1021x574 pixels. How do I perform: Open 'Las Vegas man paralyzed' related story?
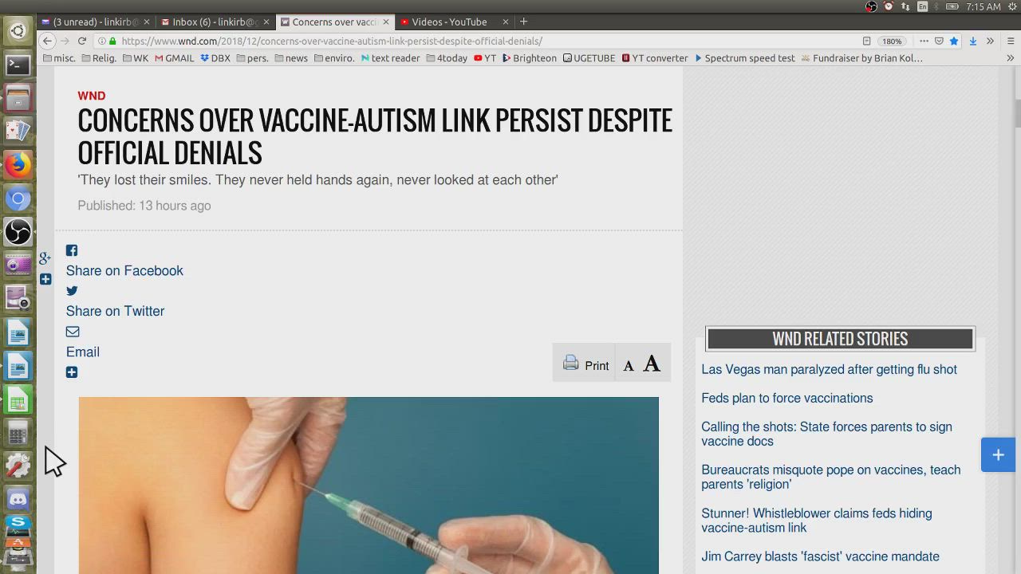[x=829, y=369]
